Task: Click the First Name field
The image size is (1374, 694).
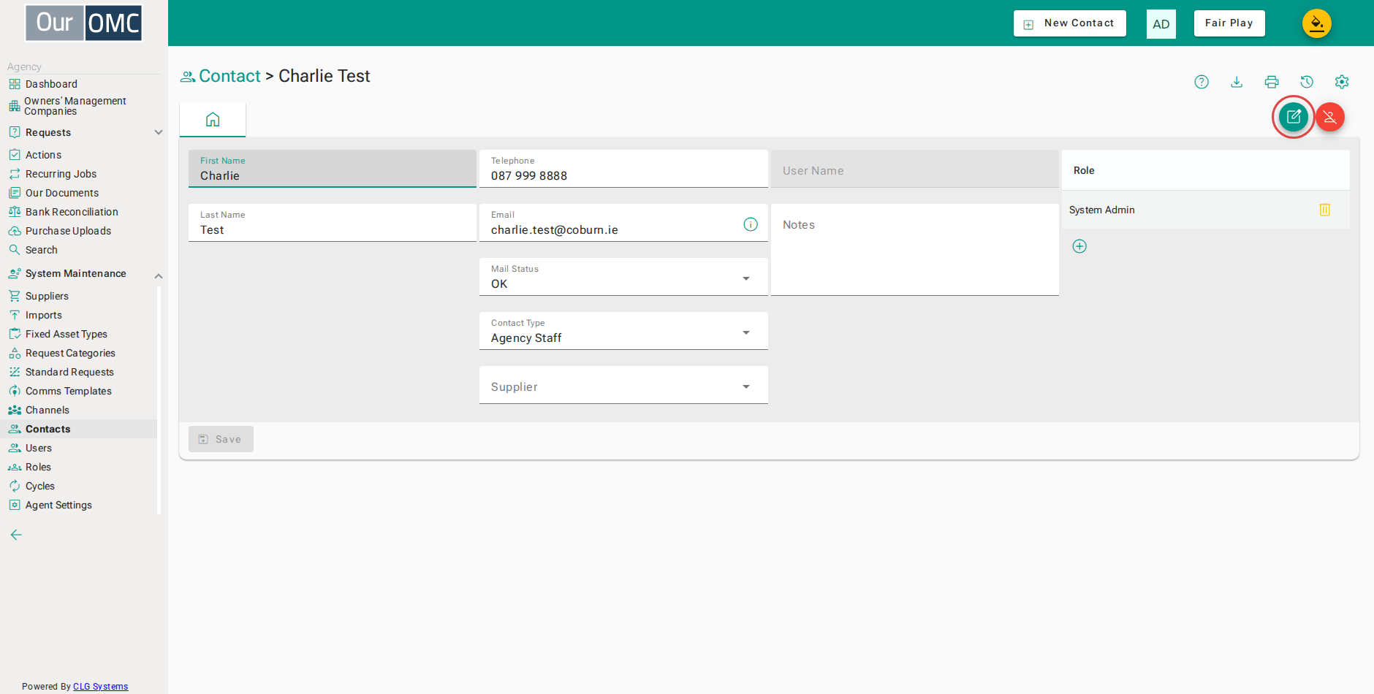Action: pyautogui.click(x=333, y=169)
